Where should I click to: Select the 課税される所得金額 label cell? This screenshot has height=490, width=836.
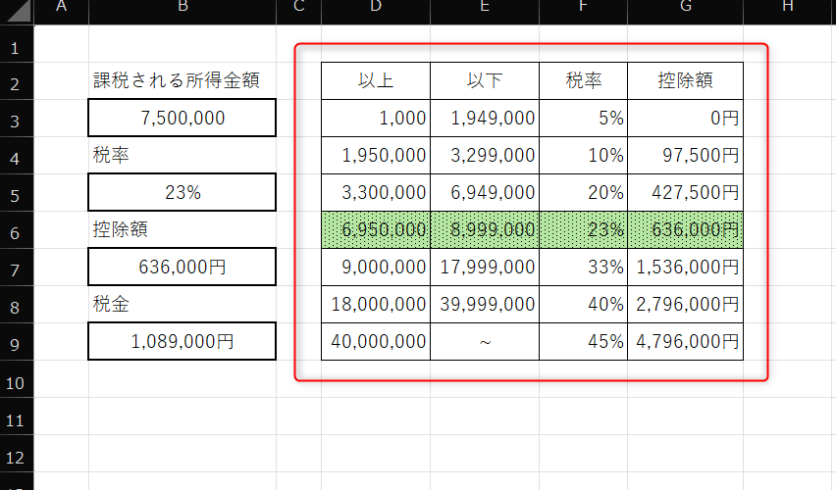(183, 81)
